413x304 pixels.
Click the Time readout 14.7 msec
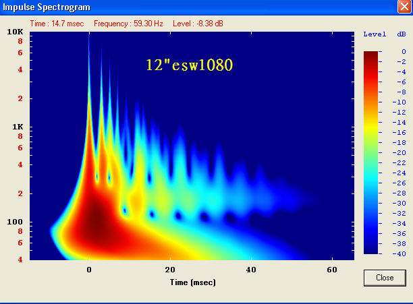point(57,24)
